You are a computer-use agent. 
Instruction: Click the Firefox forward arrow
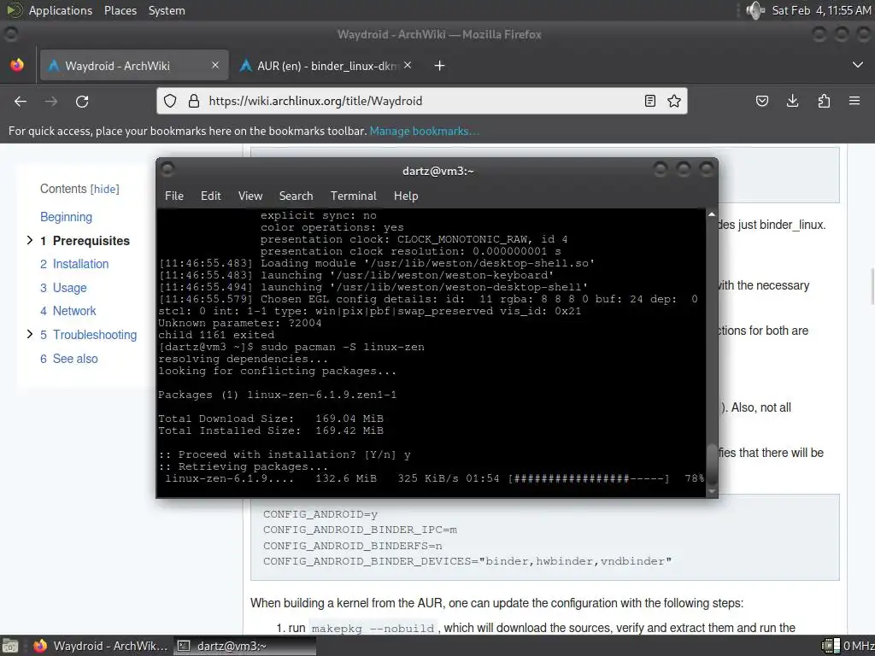click(51, 101)
